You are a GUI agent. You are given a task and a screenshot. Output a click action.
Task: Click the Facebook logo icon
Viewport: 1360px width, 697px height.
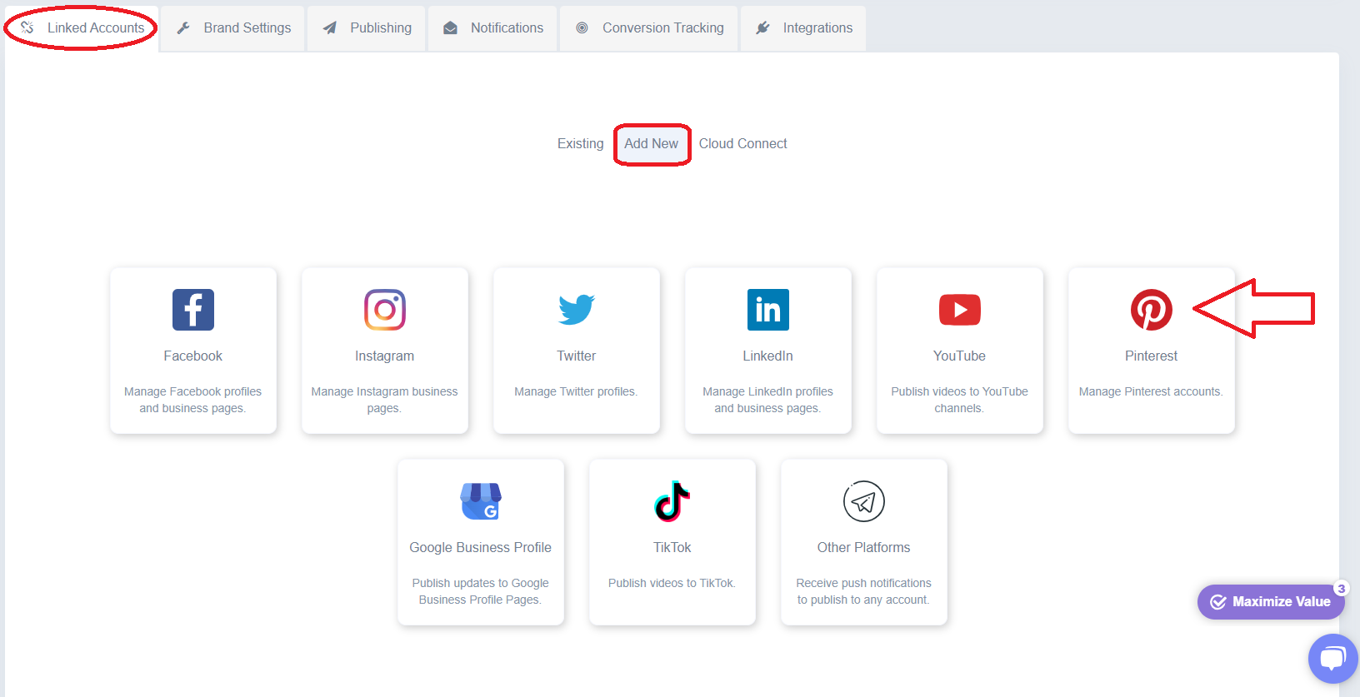coord(193,310)
